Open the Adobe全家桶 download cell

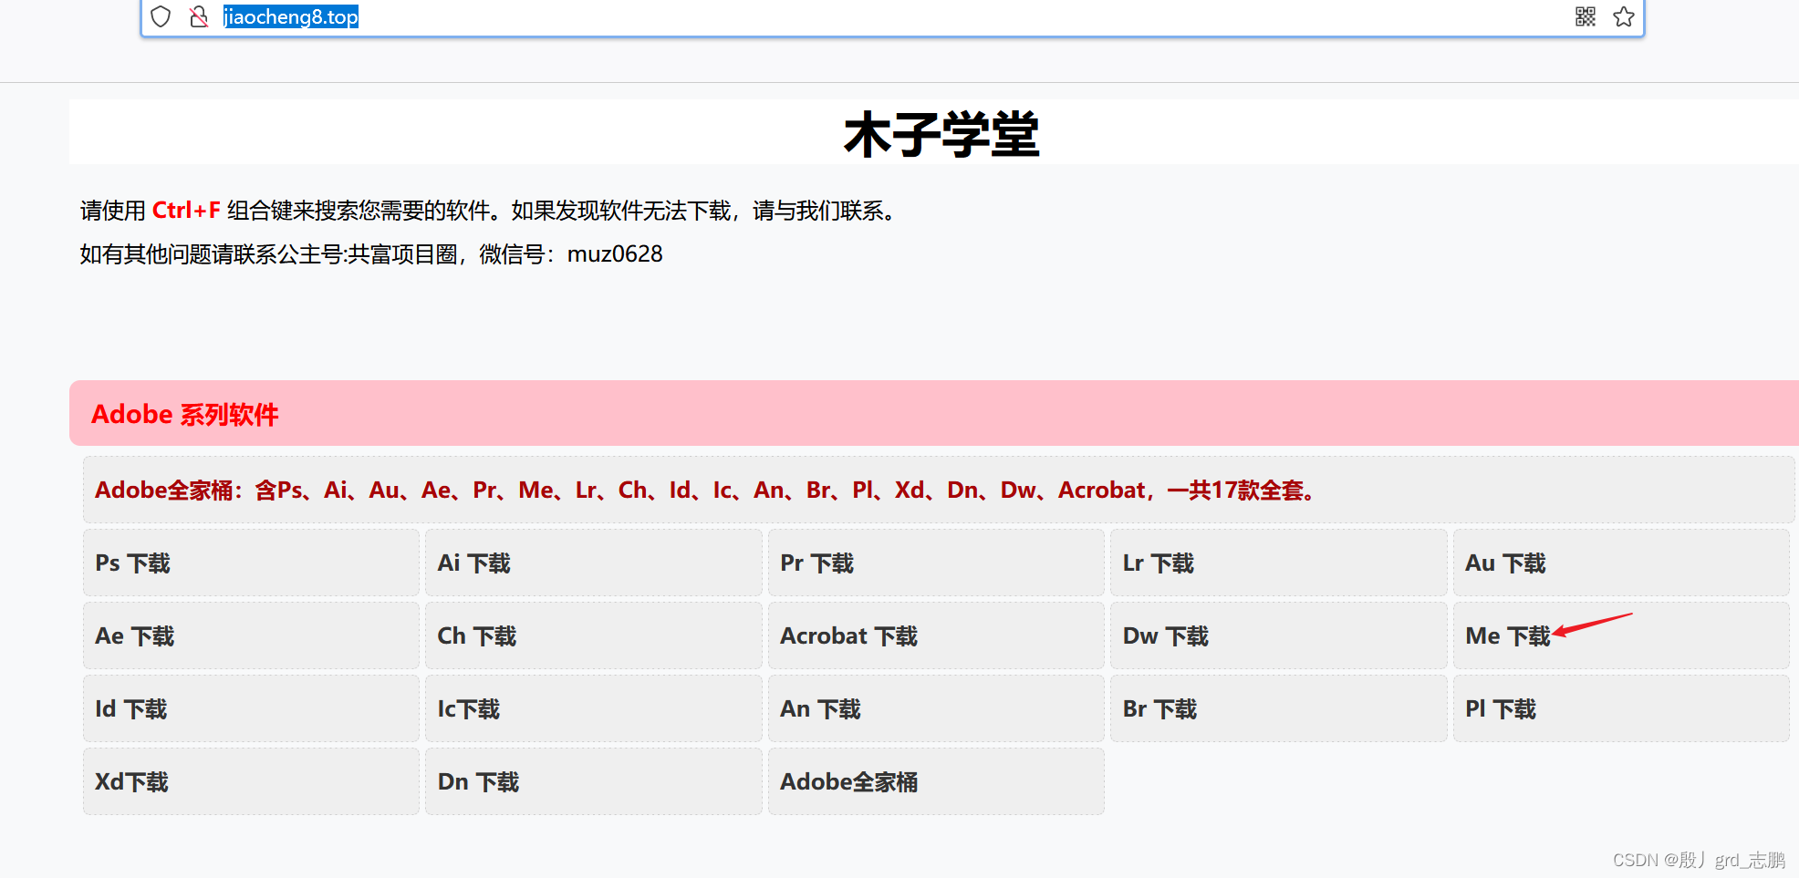[x=936, y=781]
